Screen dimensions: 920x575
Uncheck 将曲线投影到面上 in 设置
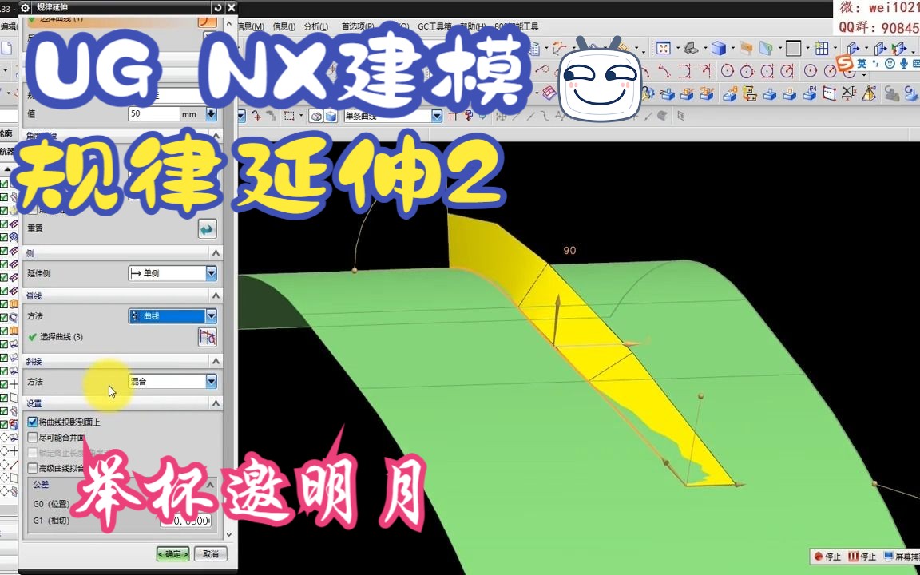click(32, 422)
